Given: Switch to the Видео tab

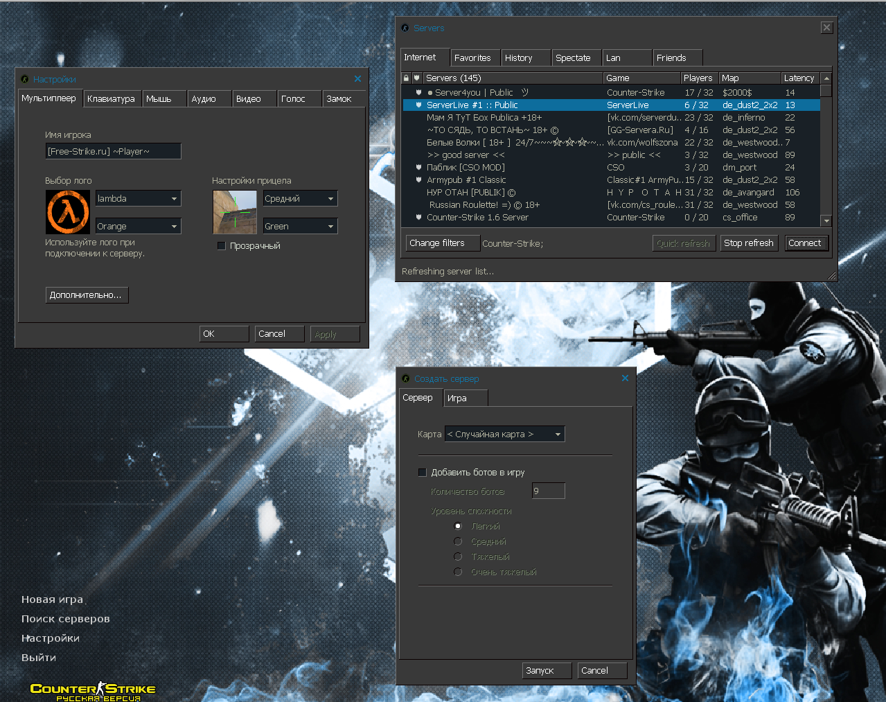Looking at the screenshot, I should [x=254, y=98].
